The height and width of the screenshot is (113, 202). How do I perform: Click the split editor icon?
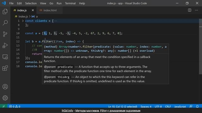[x=189, y=10]
